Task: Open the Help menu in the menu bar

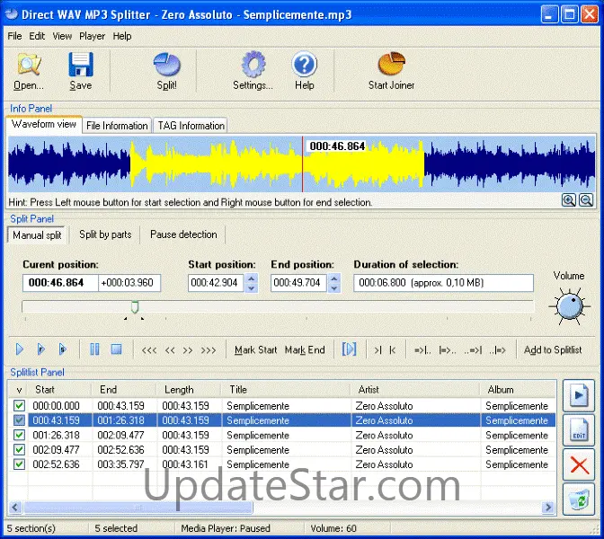Action: pos(122,36)
